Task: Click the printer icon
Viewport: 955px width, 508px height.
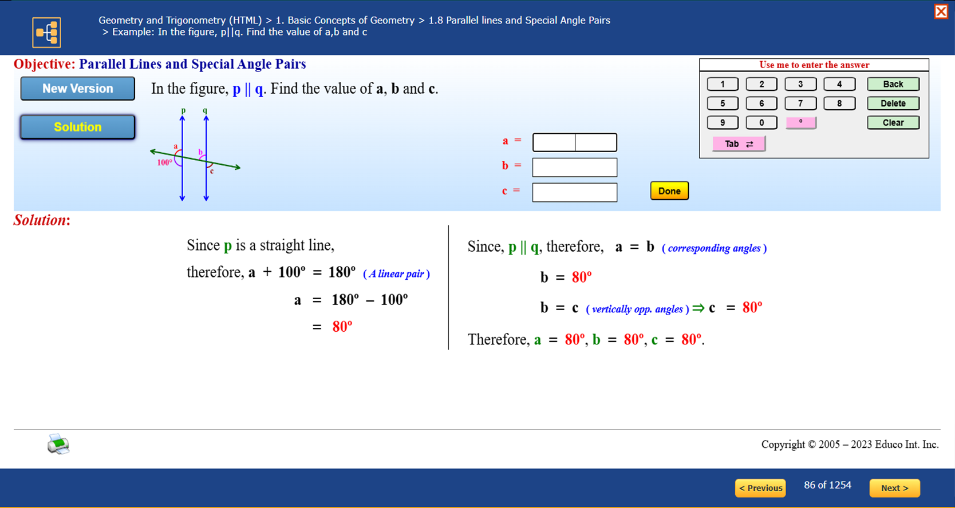Action: point(58,444)
